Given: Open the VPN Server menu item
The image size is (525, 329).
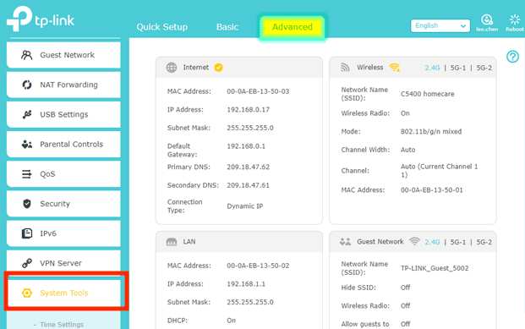Looking at the screenshot, I should pos(63,263).
